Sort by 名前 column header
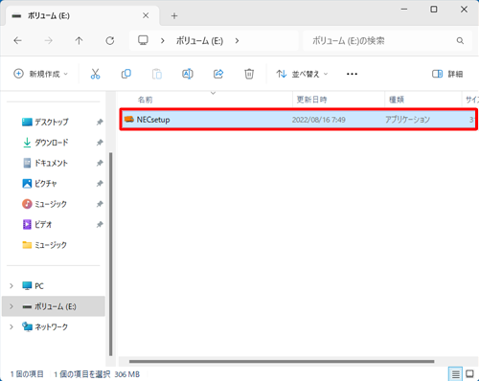 (145, 100)
